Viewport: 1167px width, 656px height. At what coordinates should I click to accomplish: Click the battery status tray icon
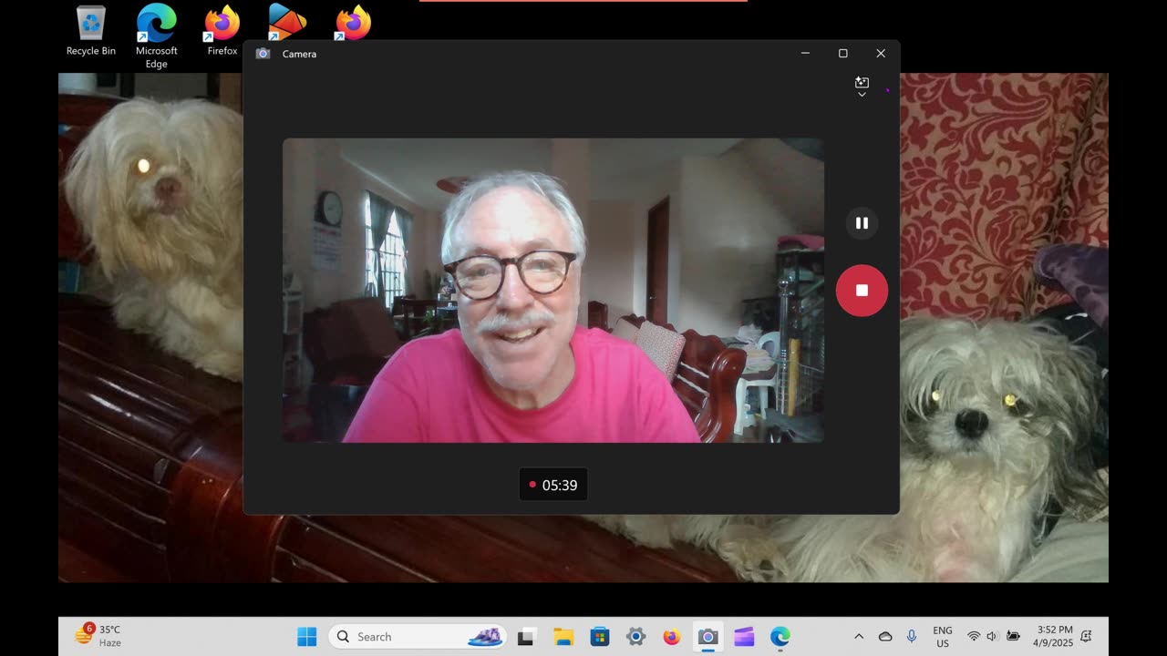tap(1013, 637)
